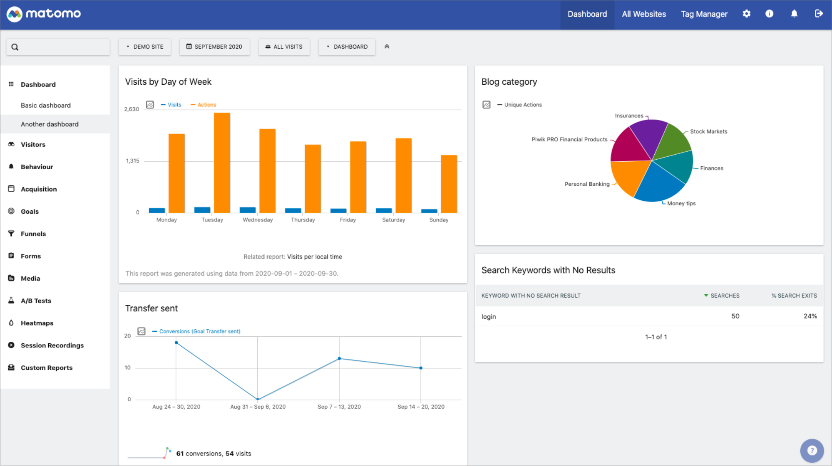Open the Matomo settings gear
Image resolution: width=832 pixels, height=466 pixels.
(x=746, y=14)
